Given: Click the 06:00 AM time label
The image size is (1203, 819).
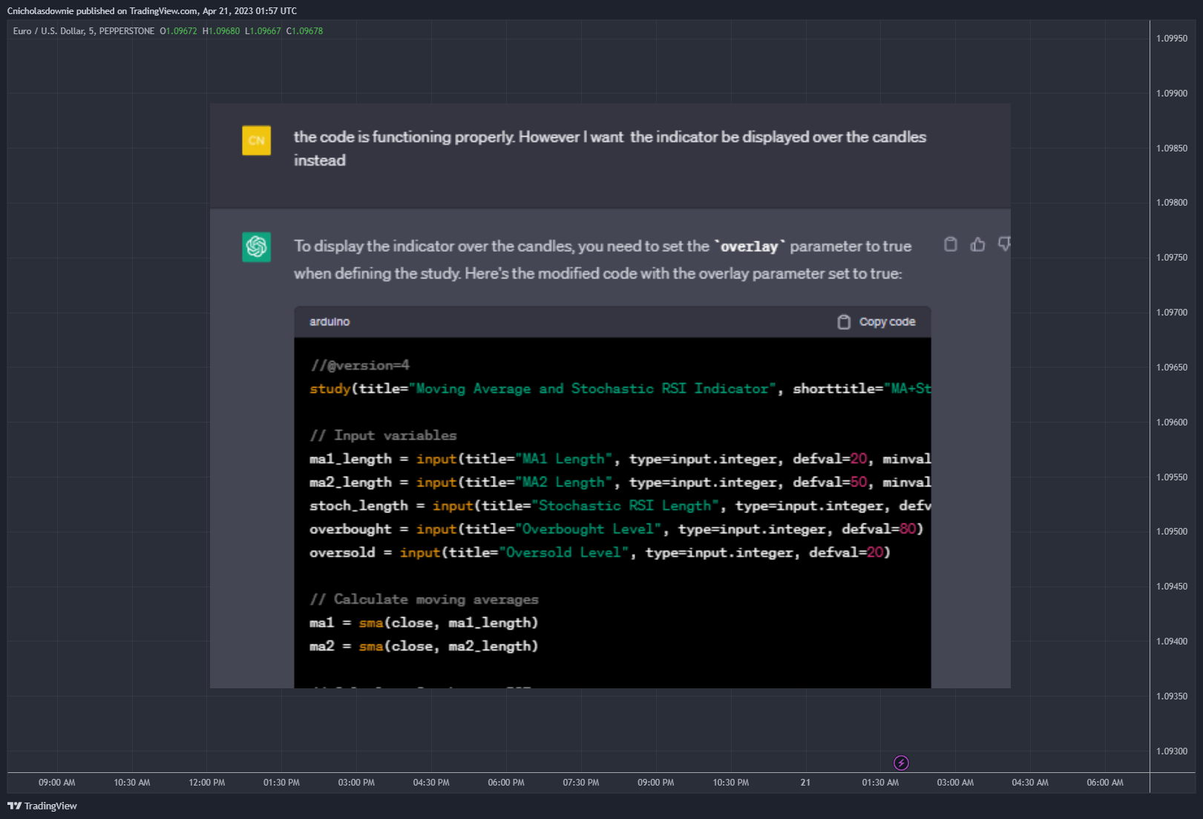Looking at the screenshot, I should pyautogui.click(x=1105, y=783).
